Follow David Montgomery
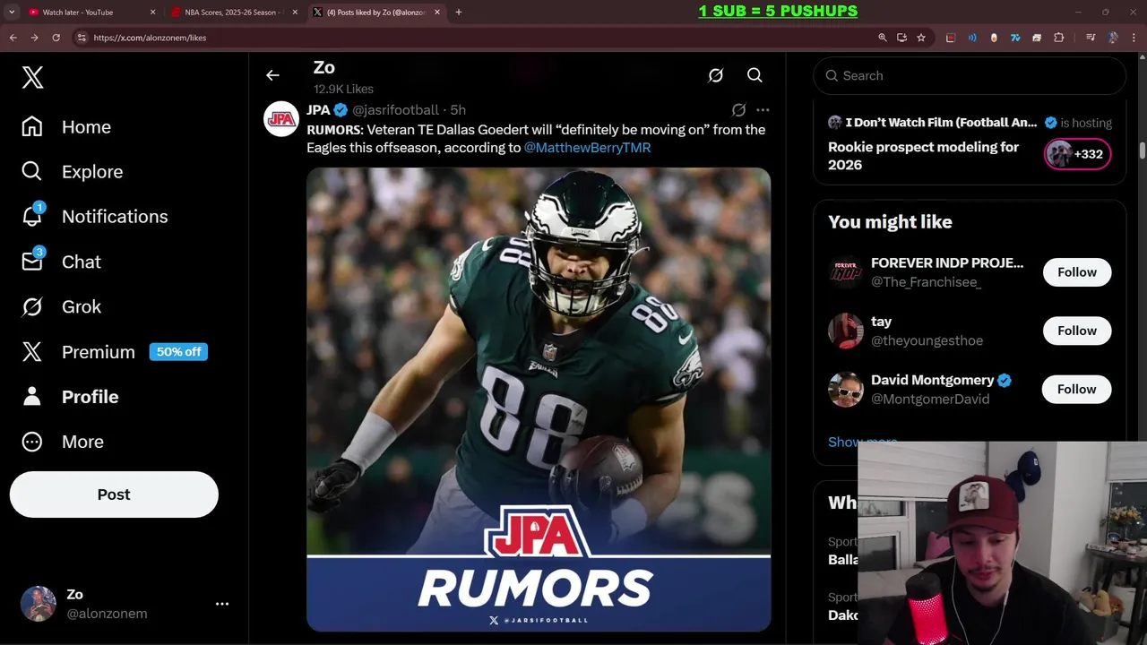Image resolution: width=1147 pixels, height=645 pixels. pos(1076,389)
